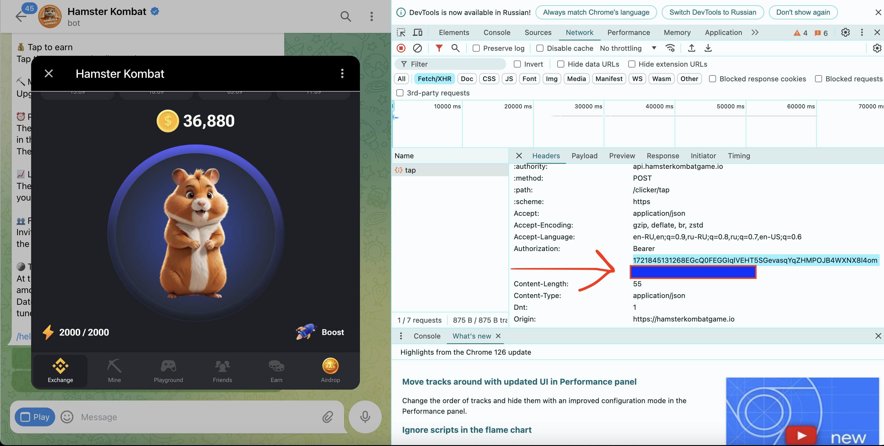This screenshot has width=884, height=446.
Task: Click the Network tab in DevTools
Action: click(579, 32)
